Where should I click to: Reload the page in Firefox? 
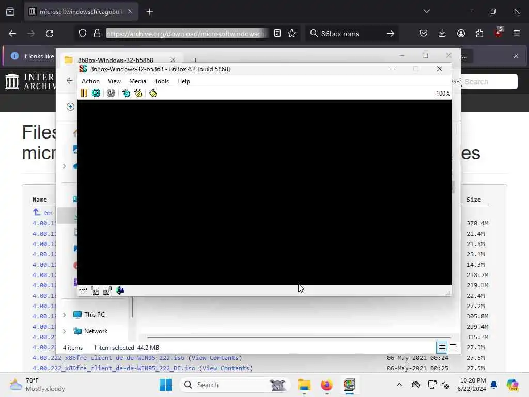(x=50, y=34)
